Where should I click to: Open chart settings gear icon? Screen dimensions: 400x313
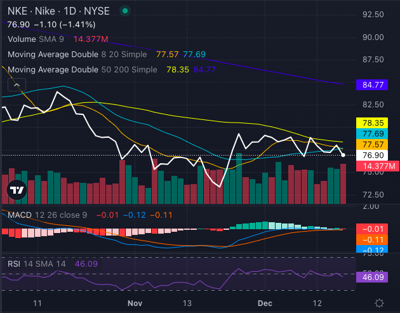[x=379, y=303]
